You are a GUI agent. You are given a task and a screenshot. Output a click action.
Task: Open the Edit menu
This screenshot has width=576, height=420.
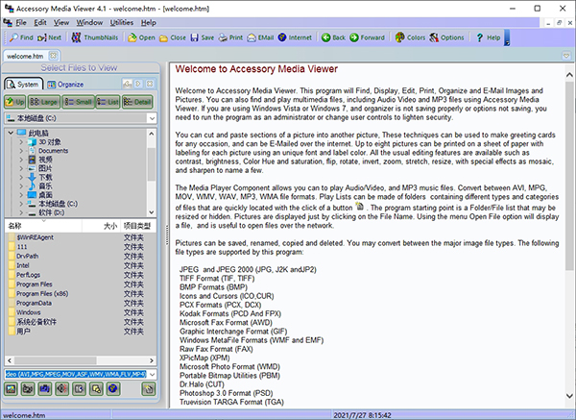point(40,23)
